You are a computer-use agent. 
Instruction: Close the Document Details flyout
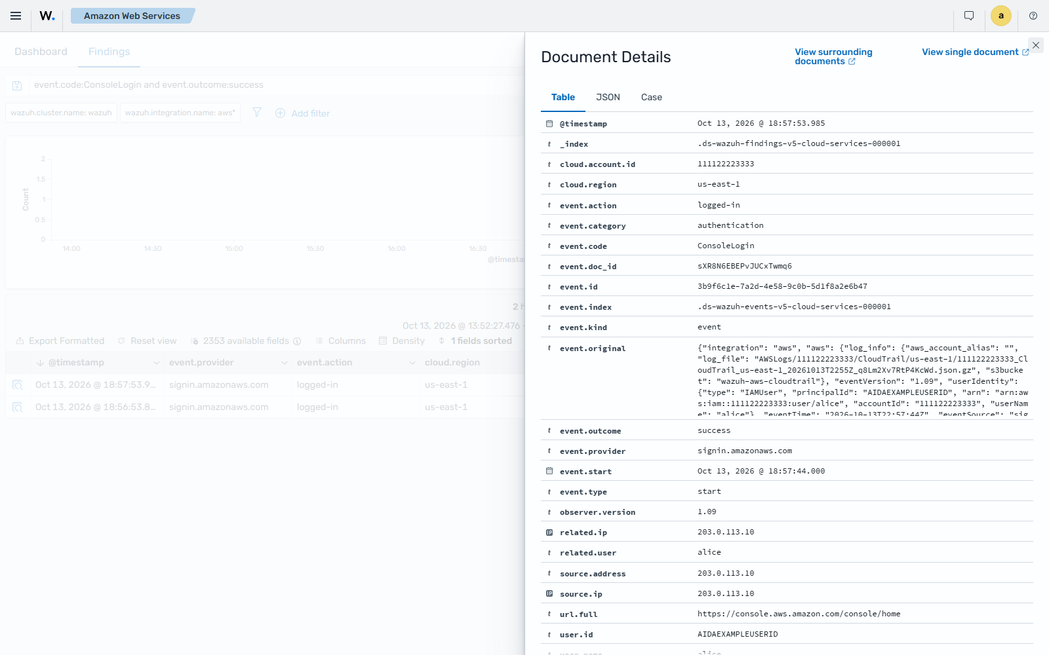1036,45
